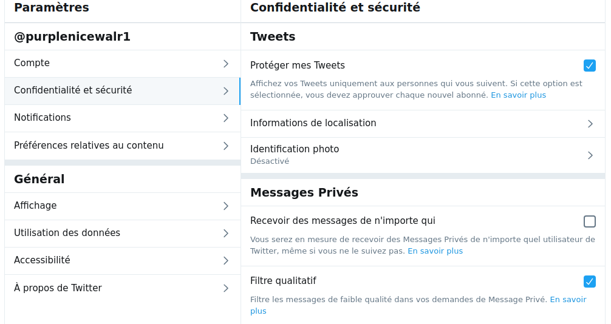Image resolution: width=611 pixels, height=324 pixels.
Task: Disable the Filtre qualitatif checkbox
Action: 590,281
